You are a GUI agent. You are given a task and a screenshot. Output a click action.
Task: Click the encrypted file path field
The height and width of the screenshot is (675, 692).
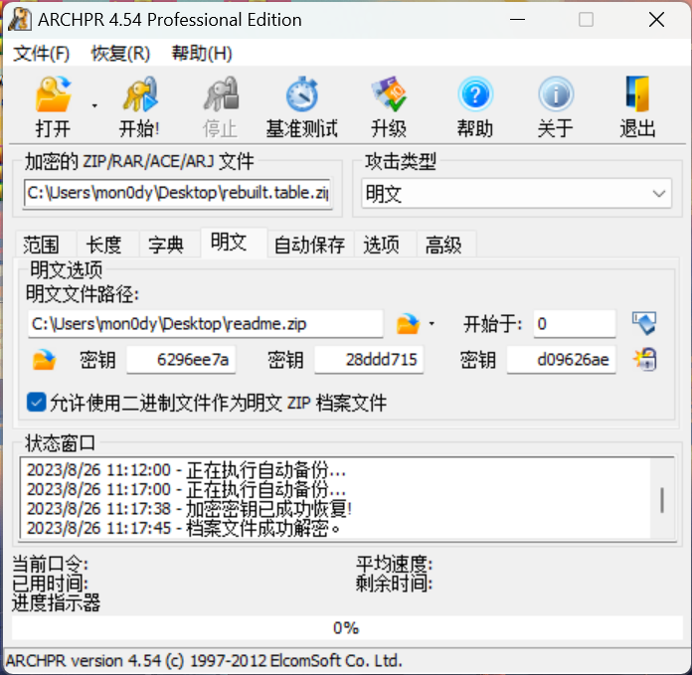pyautogui.click(x=177, y=193)
